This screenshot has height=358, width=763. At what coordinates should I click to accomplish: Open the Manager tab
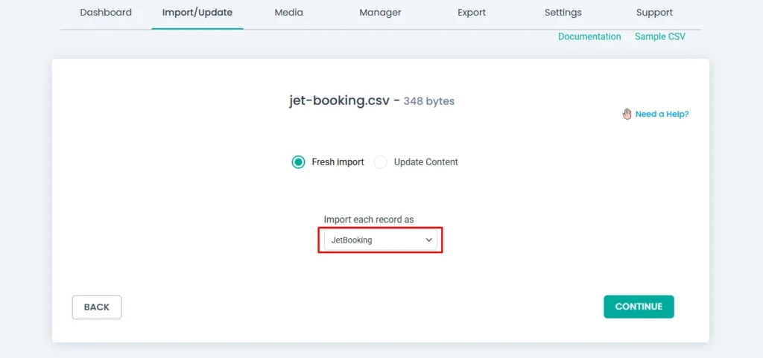point(380,13)
